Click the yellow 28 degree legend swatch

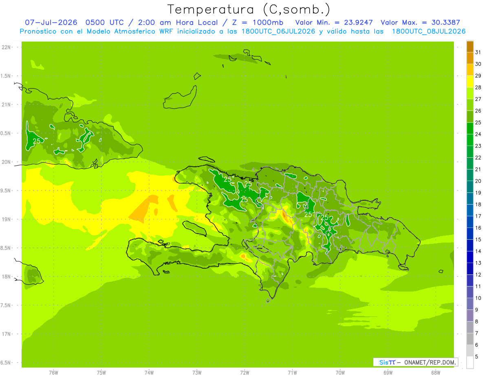[x=470, y=82]
